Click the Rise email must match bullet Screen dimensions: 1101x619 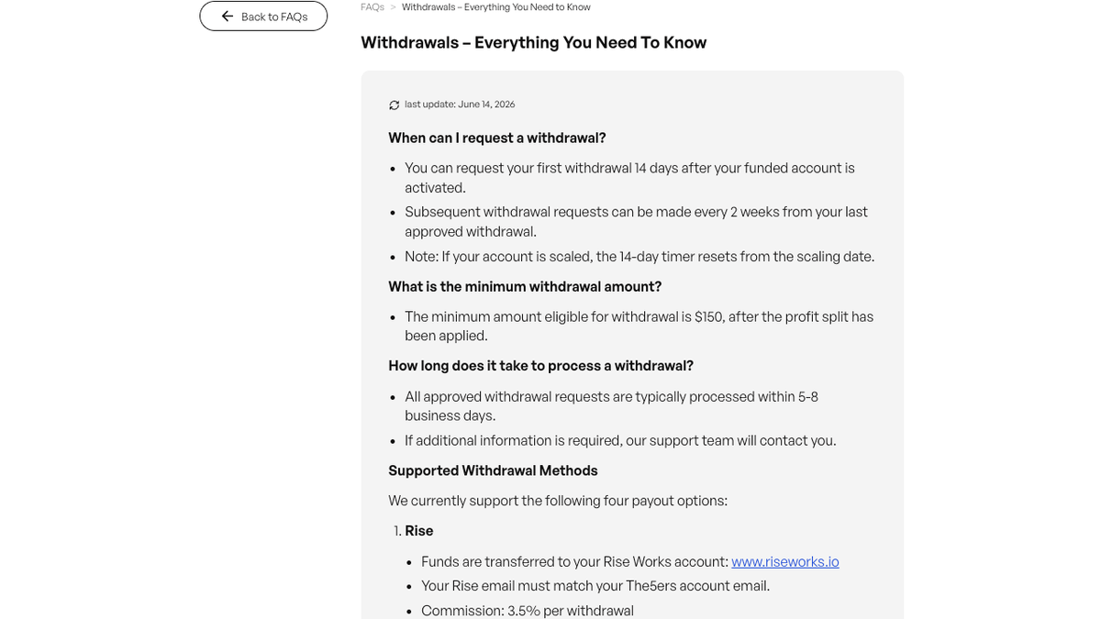click(x=595, y=586)
